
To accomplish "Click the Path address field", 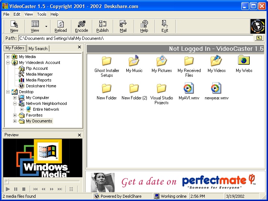I will coord(136,38).
